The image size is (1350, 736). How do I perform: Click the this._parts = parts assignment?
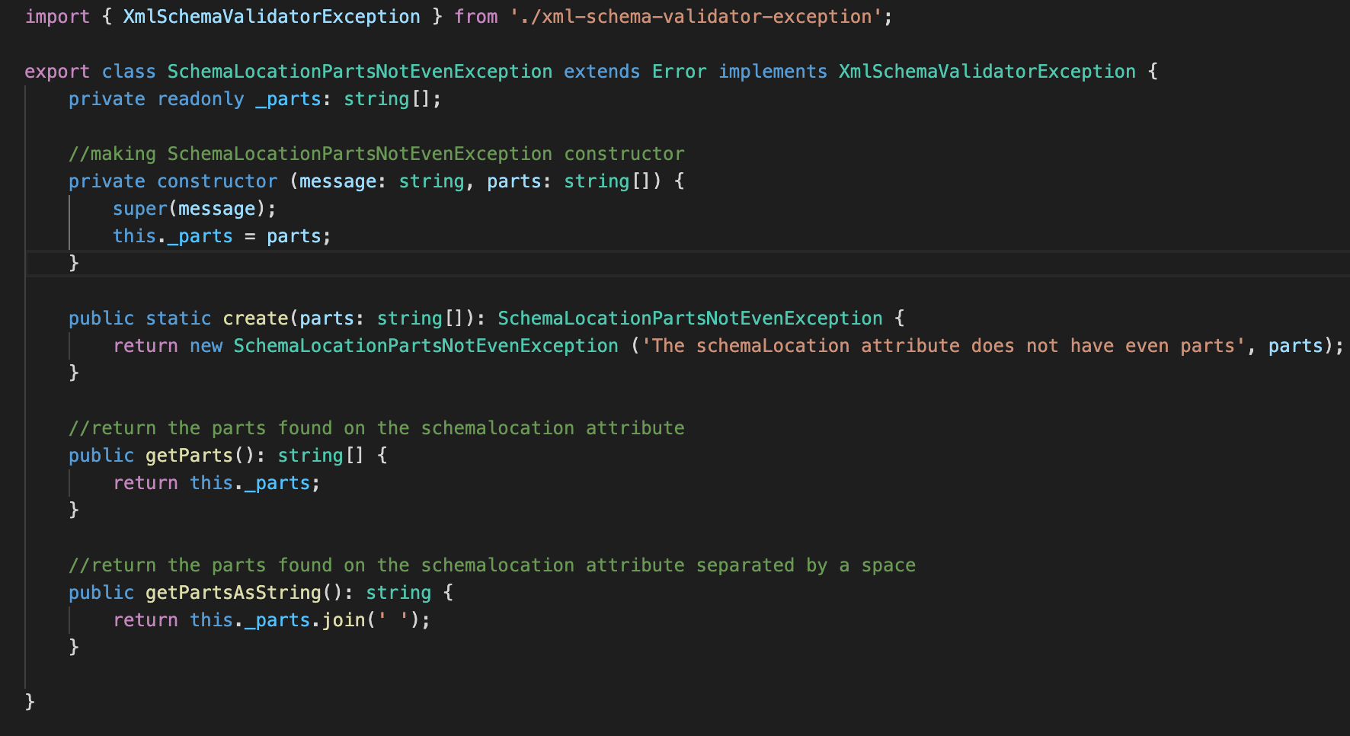point(221,235)
